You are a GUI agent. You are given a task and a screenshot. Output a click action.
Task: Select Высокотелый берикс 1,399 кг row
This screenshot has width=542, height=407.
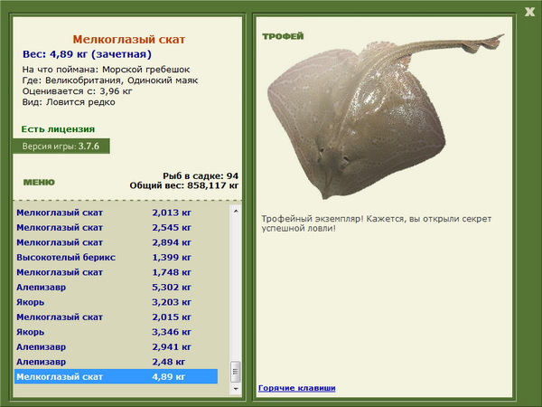coord(117,257)
